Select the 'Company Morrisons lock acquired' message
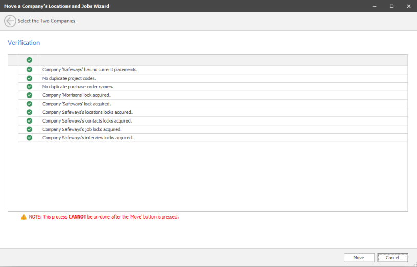 click(76, 95)
